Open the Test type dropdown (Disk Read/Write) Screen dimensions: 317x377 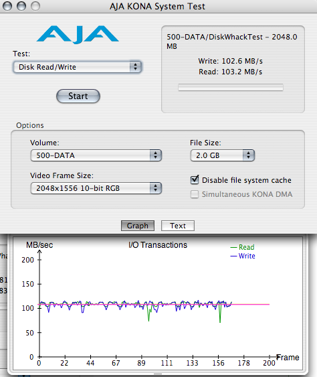coord(78,67)
